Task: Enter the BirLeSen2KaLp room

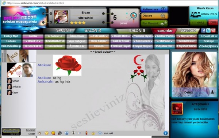Action: click(x=11, y=46)
